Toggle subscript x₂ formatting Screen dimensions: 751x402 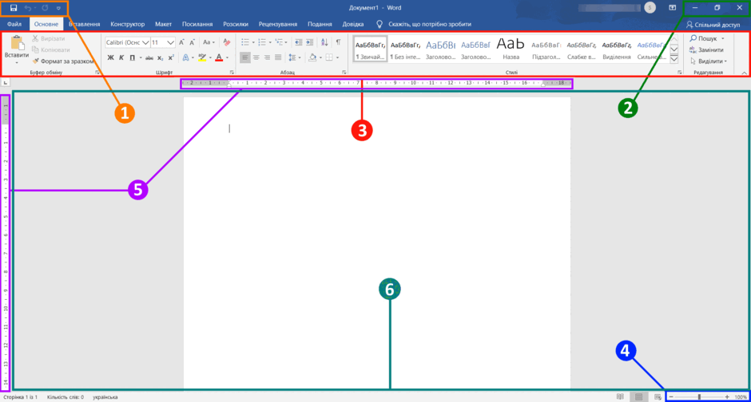click(x=161, y=58)
